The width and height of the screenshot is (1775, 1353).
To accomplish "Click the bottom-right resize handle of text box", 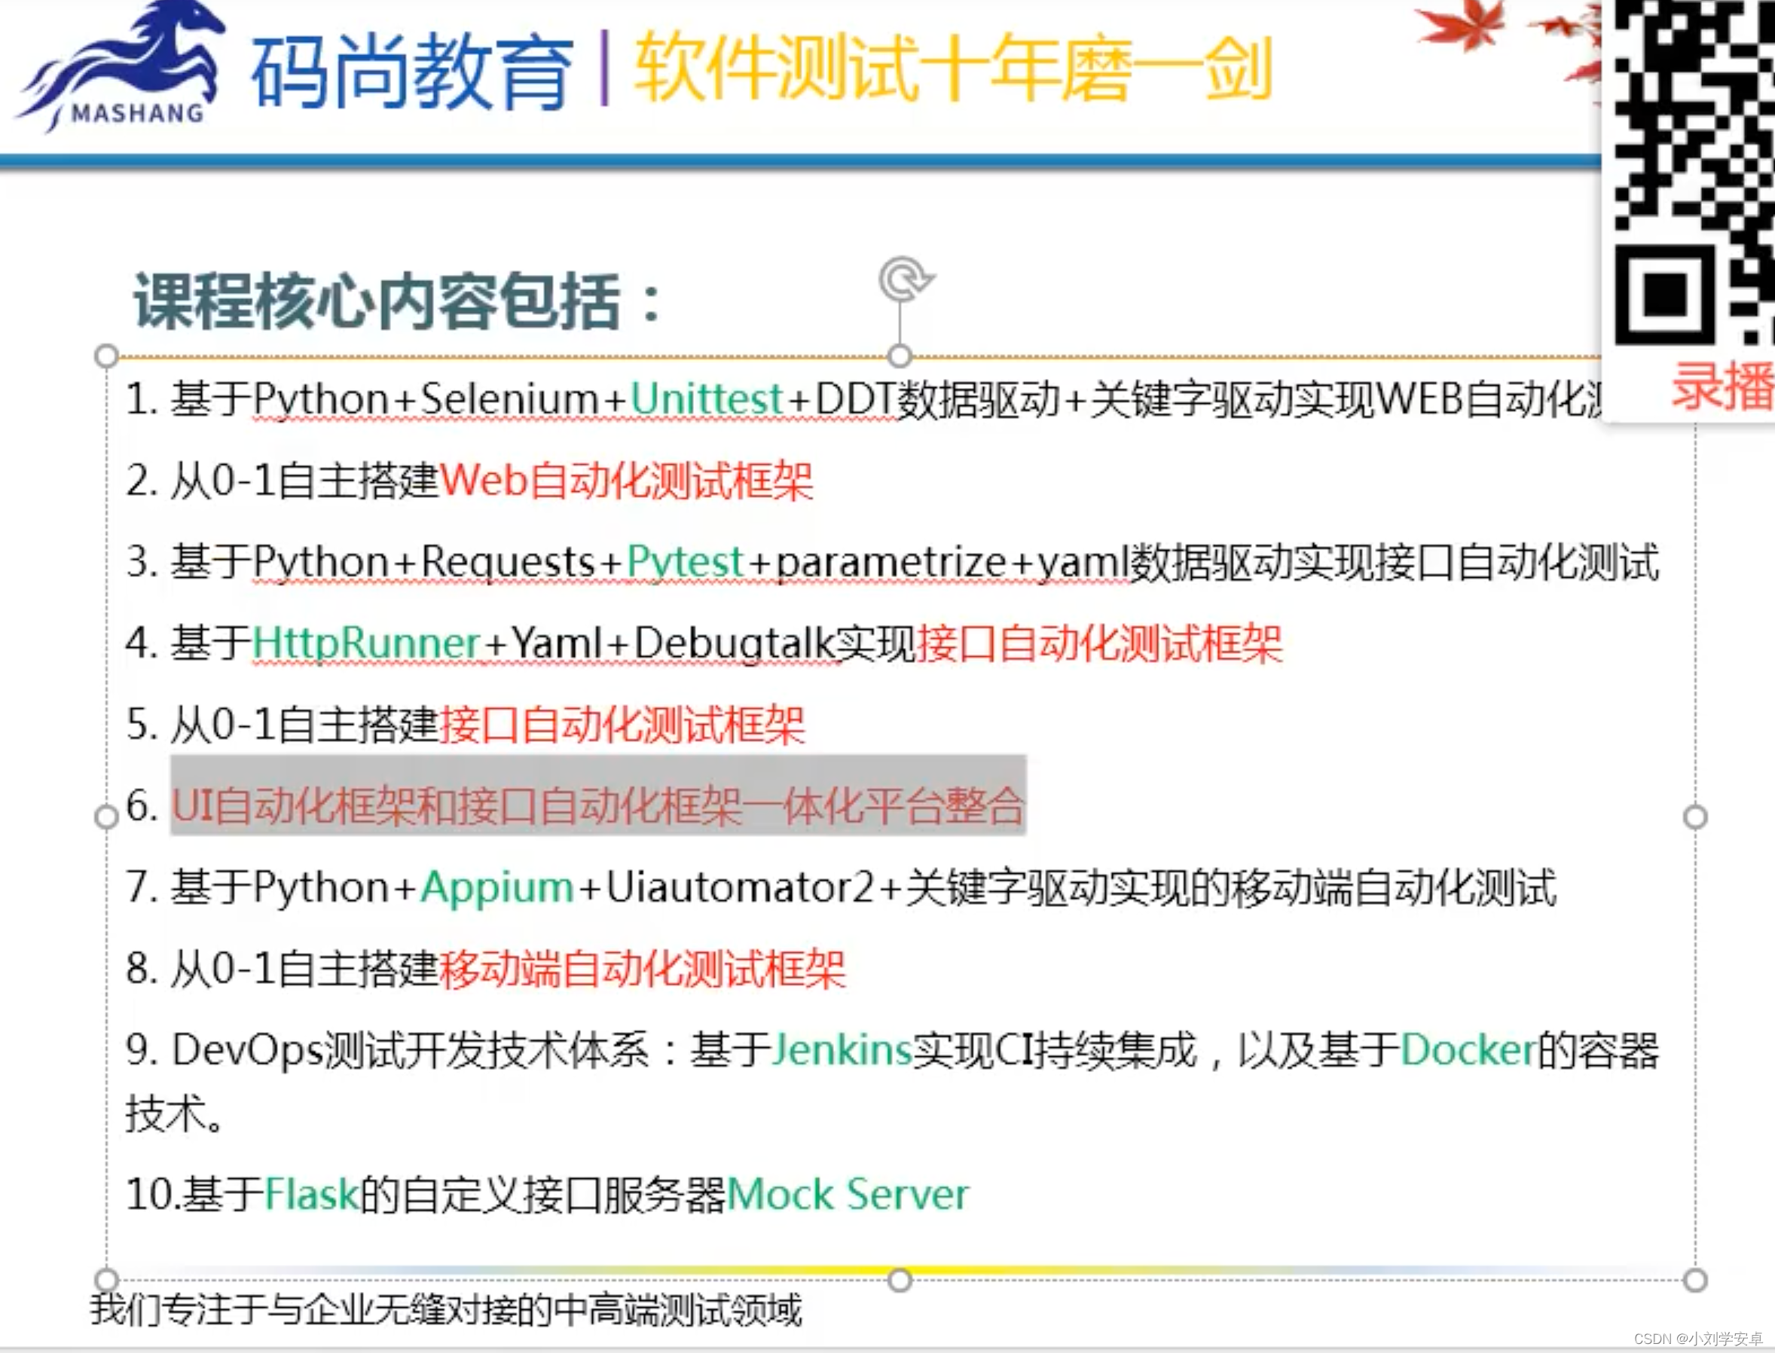I will point(1694,1280).
